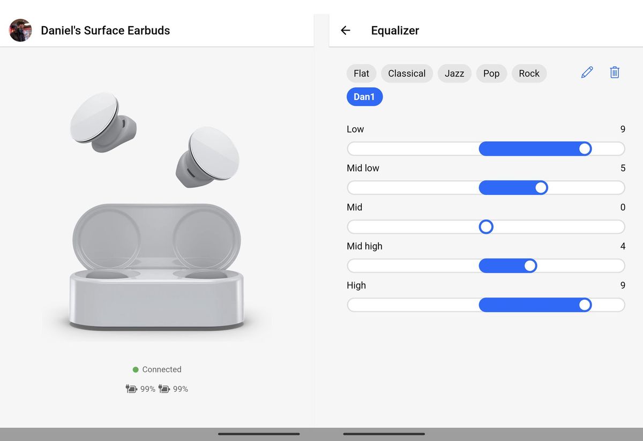Click the Surface Earbuds charging case image
The image size is (643, 441).
156,266
